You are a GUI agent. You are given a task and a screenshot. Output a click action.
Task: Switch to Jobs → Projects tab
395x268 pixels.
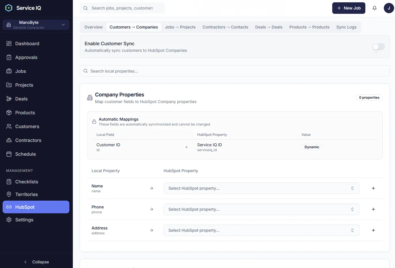click(180, 27)
